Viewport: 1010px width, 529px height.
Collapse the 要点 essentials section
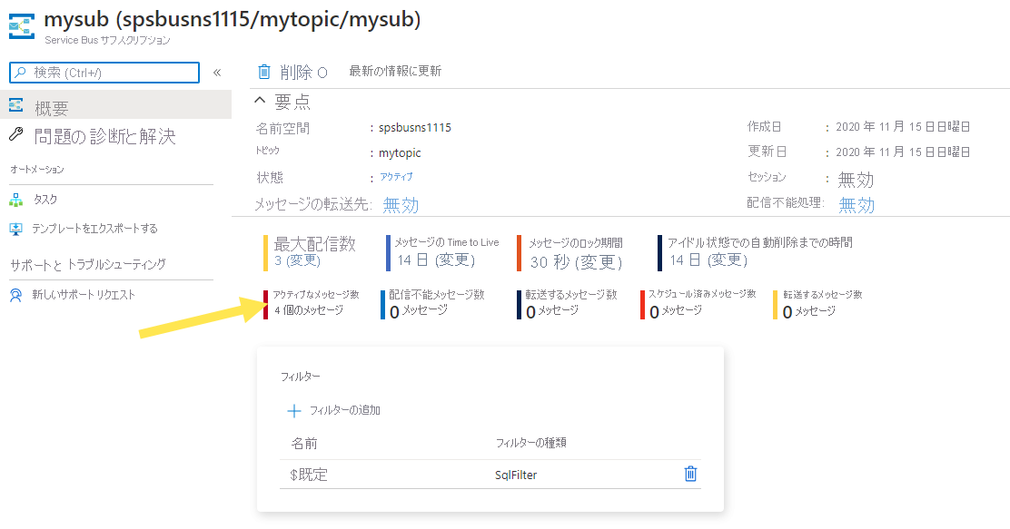pyautogui.click(x=260, y=101)
